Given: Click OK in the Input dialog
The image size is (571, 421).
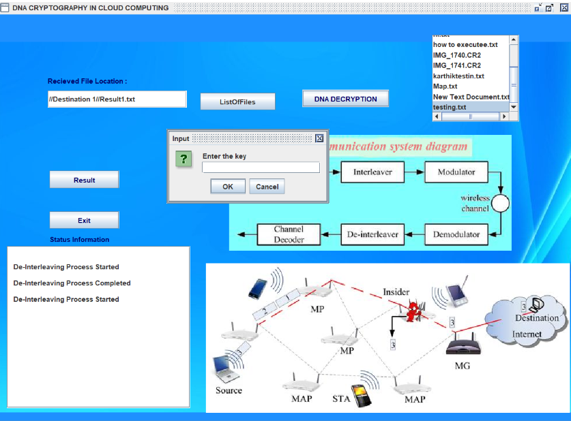Looking at the screenshot, I should click(228, 187).
